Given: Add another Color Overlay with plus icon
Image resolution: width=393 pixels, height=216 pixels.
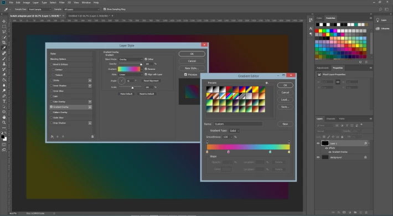Looking at the screenshot, I should pyautogui.click(x=90, y=101).
